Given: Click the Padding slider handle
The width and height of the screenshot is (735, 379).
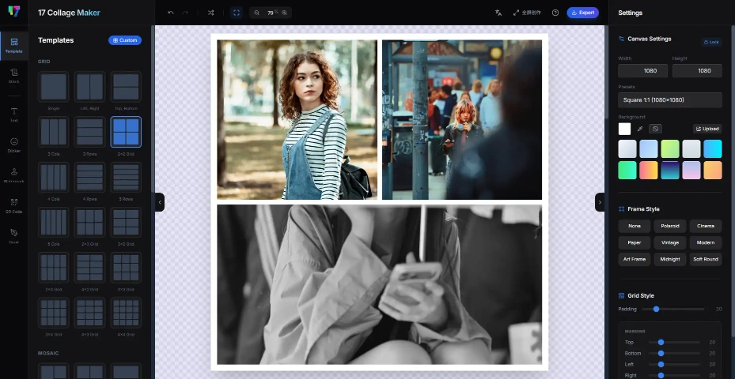Looking at the screenshot, I should [656, 309].
